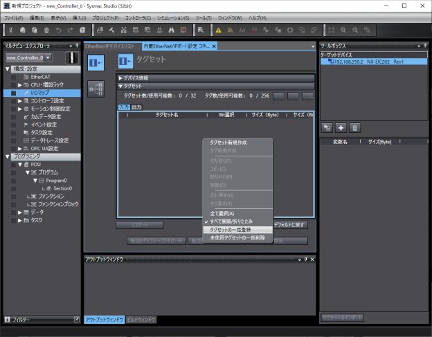The width and height of the screenshot is (432, 337).
Task: Click the yellow warning triangle toolbar icon
Action: pos(218,30)
